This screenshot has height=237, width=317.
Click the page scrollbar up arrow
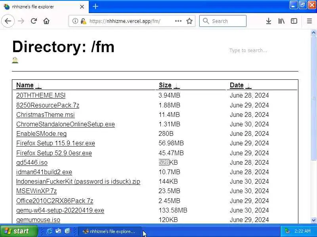point(313,32)
